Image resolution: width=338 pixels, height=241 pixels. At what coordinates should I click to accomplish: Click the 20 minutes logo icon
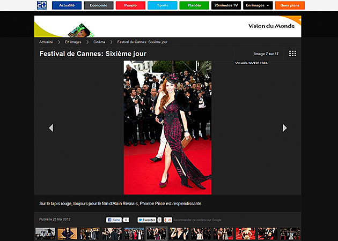(42, 5)
